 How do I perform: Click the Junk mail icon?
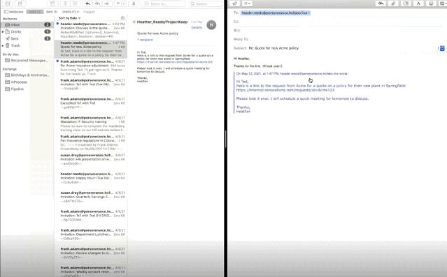point(76,3)
